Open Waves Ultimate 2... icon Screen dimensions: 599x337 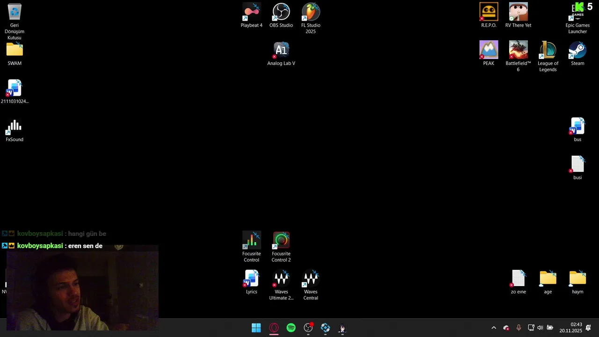click(x=281, y=286)
